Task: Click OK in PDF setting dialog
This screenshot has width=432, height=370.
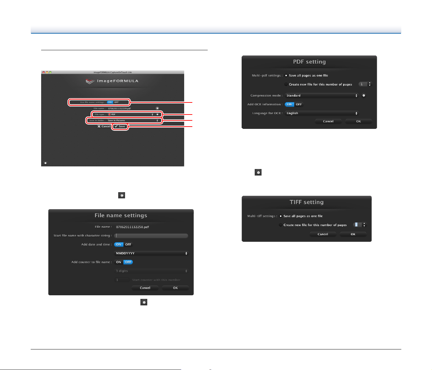Action: pyautogui.click(x=359, y=121)
